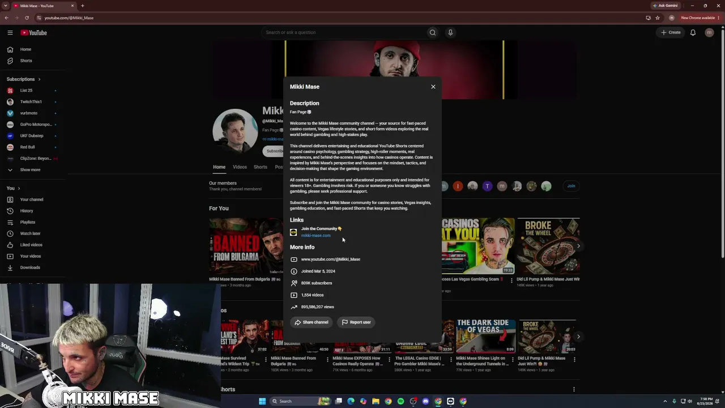Open the Windows Start menu
The width and height of the screenshot is (725, 408).
pos(262,401)
